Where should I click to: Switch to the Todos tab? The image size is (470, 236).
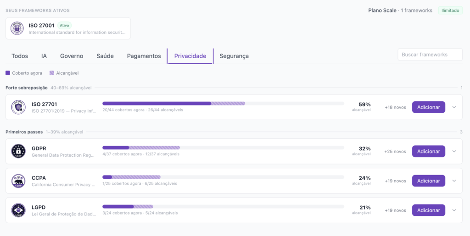(x=20, y=56)
